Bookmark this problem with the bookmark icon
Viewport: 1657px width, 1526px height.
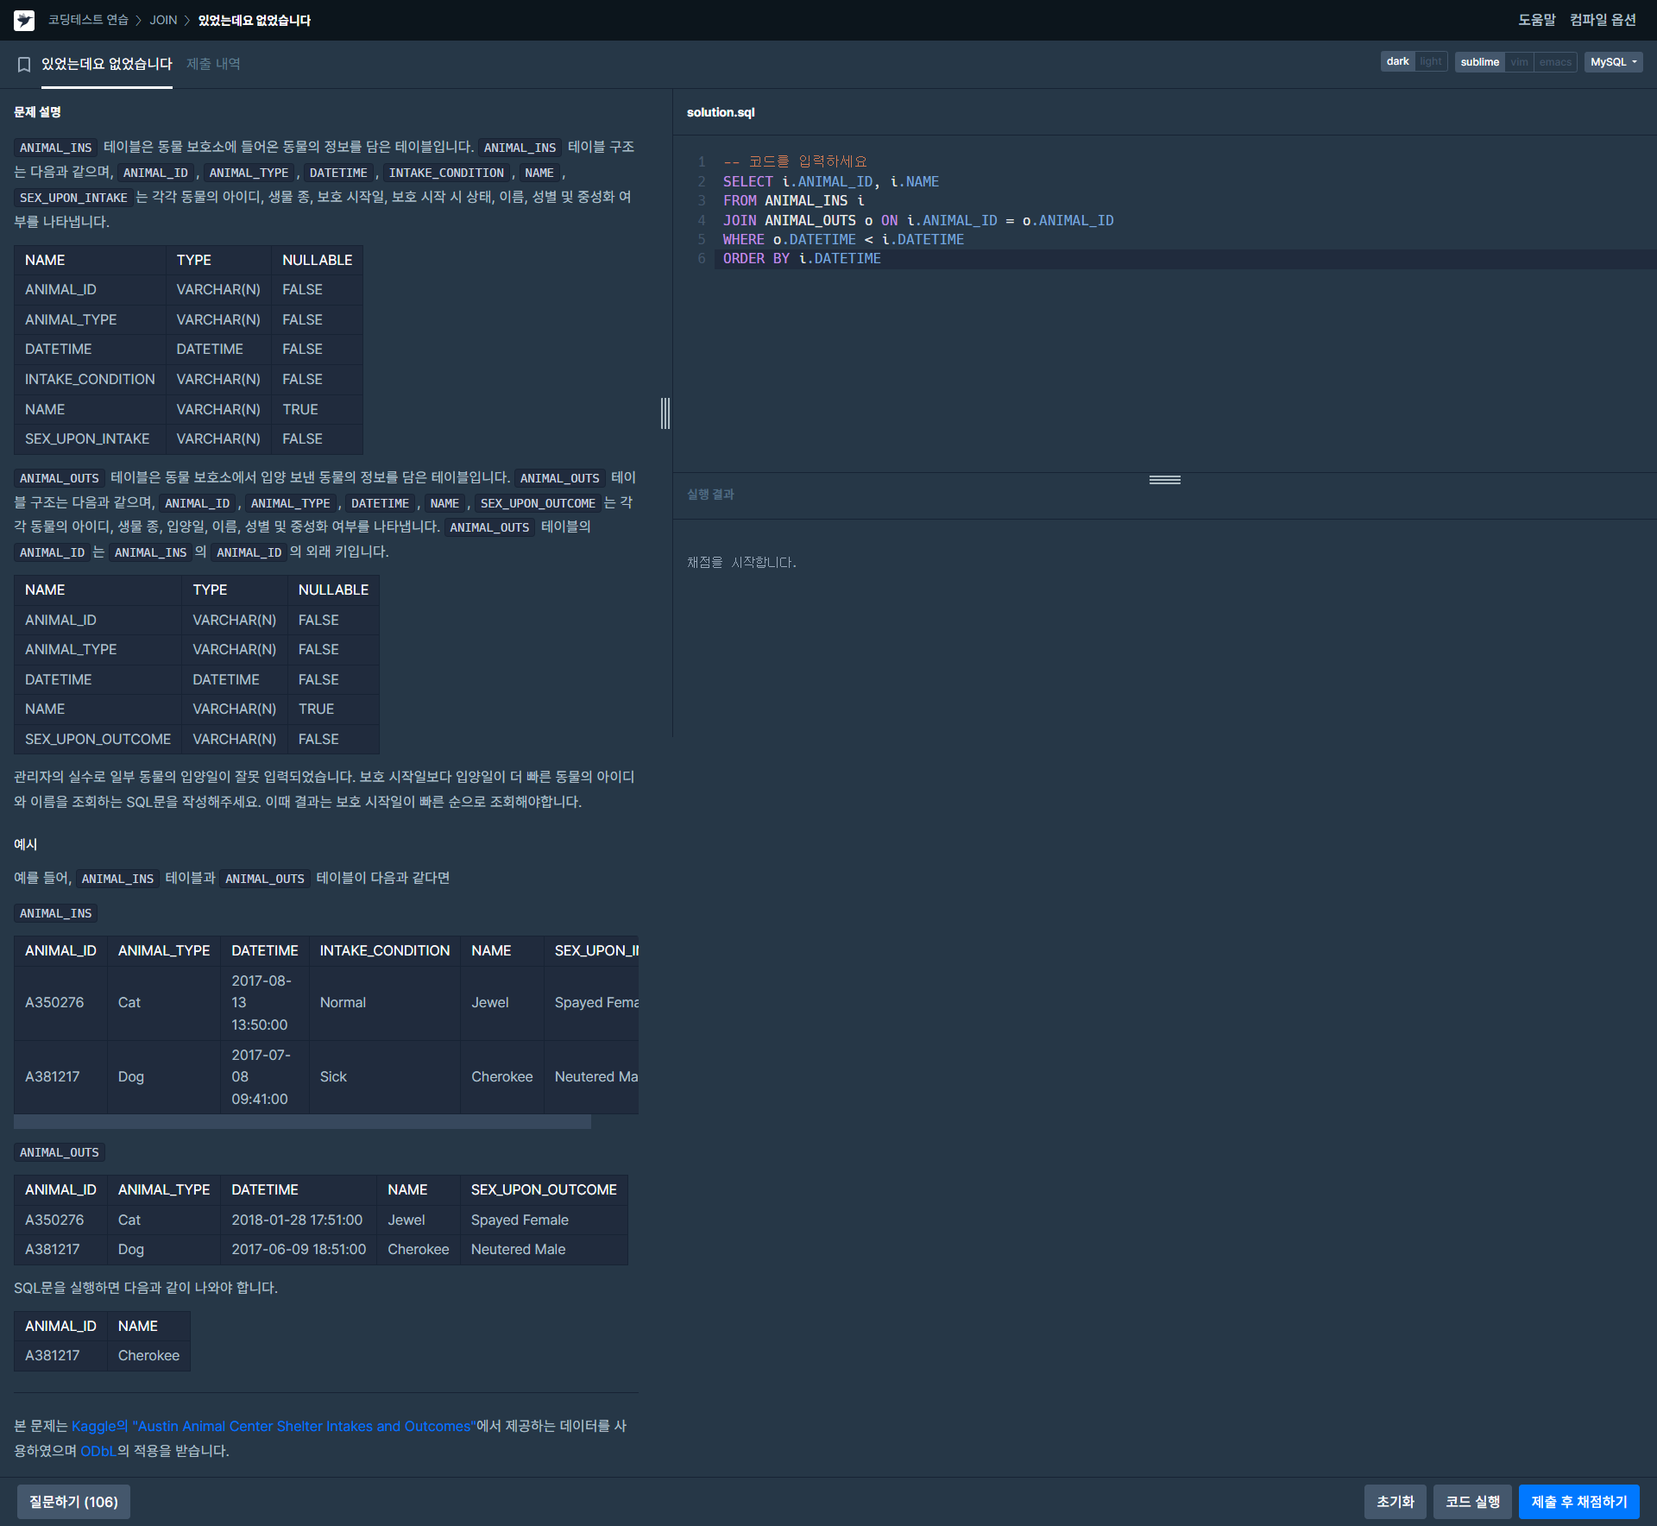pyautogui.click(x=24, y=64)
